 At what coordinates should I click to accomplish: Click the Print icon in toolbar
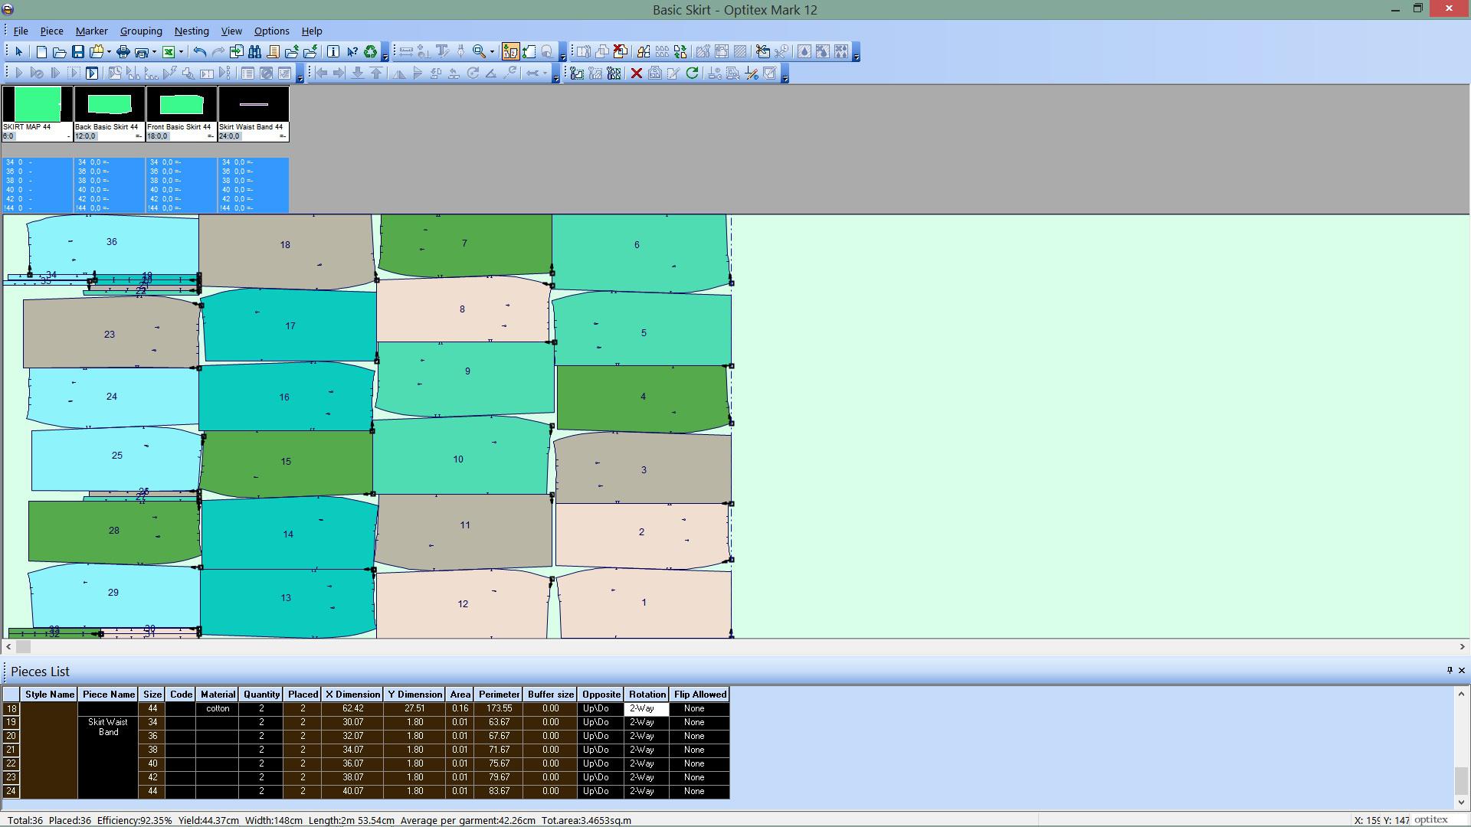point(123,52)
